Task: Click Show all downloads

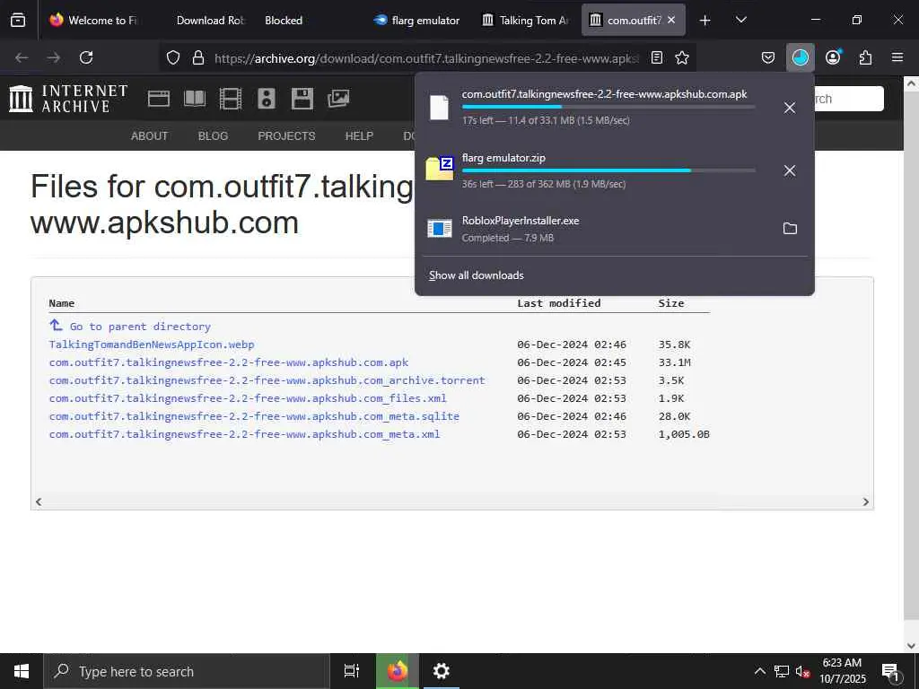Action: [x=476, y=275]
